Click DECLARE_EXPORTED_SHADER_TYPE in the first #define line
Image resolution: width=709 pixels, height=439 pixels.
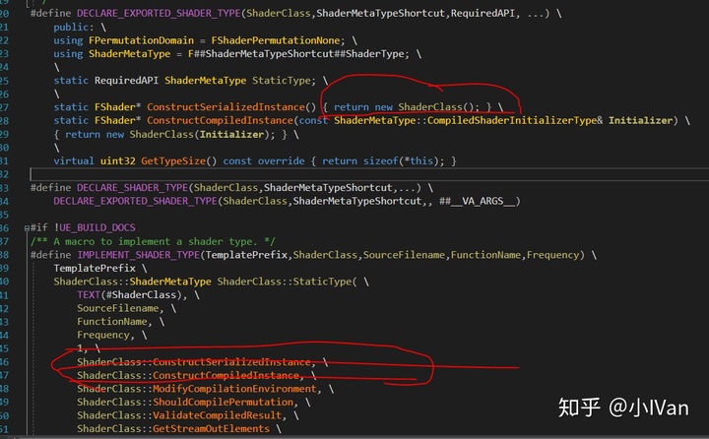159,14
